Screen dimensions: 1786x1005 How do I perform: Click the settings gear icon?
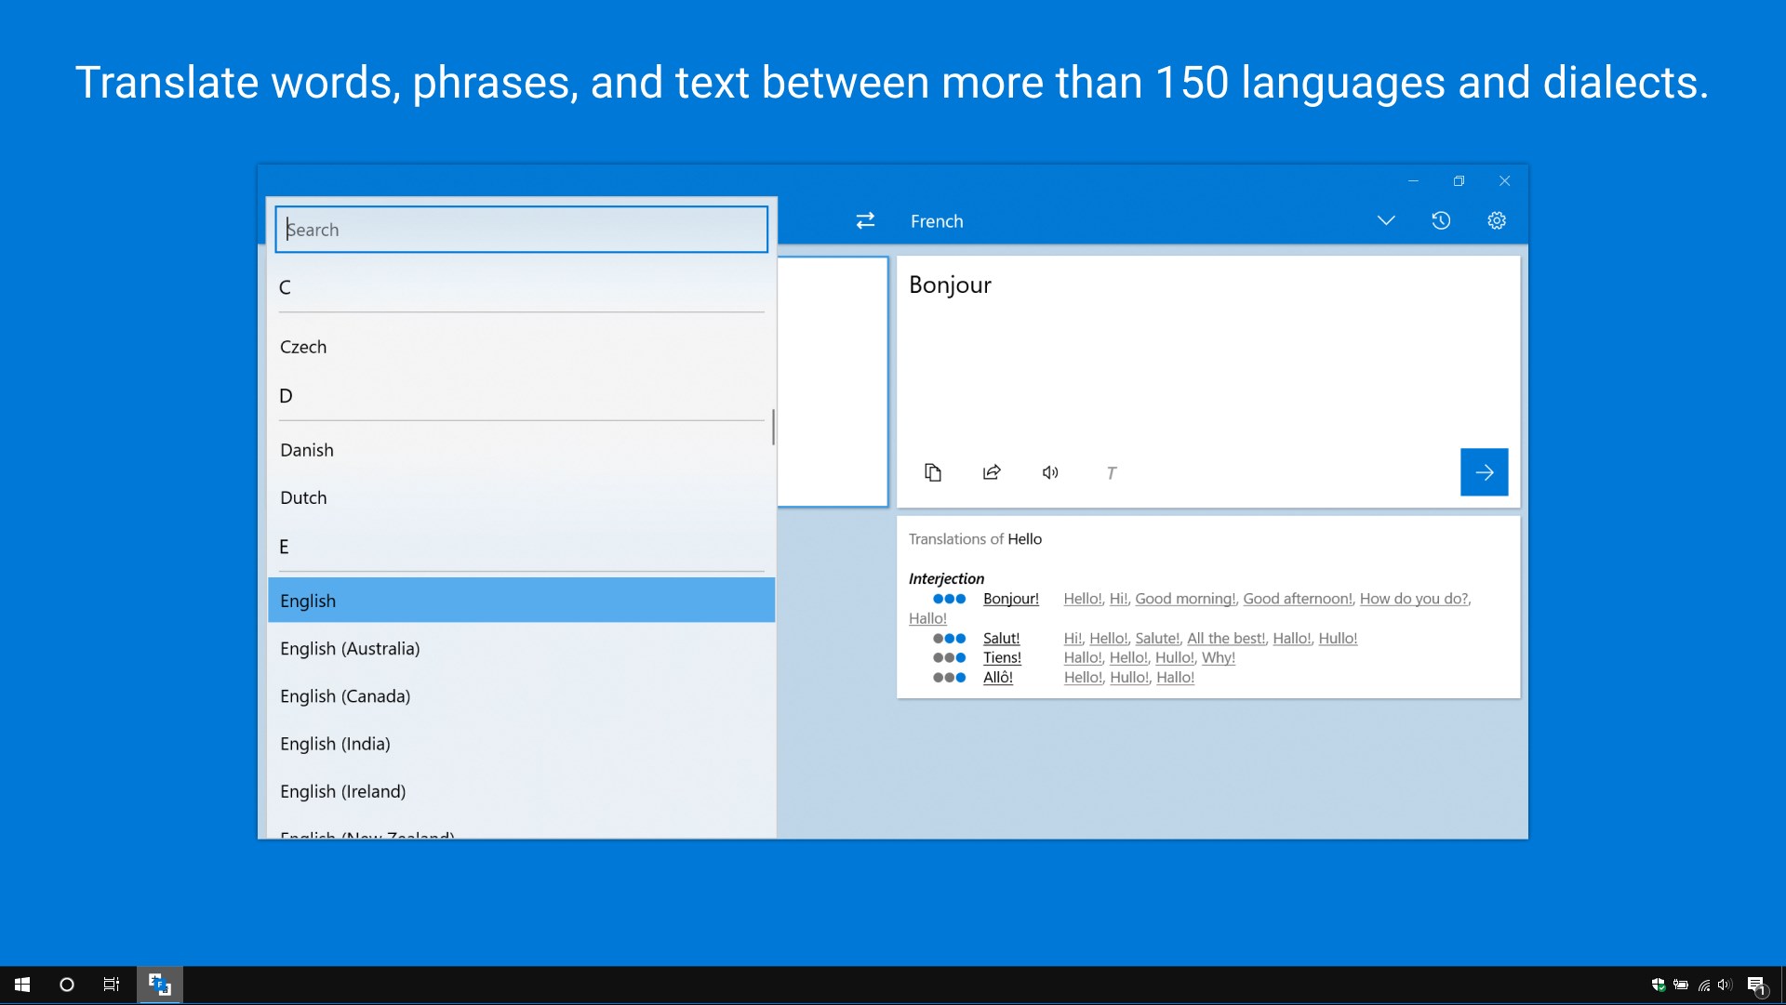coord(1497,220)
